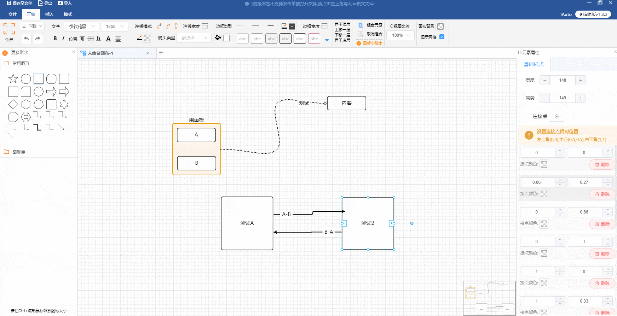The height and width of the screenshot is (316, 617).
Task: Click the undo arrow icon
Action: pos(26,39)
